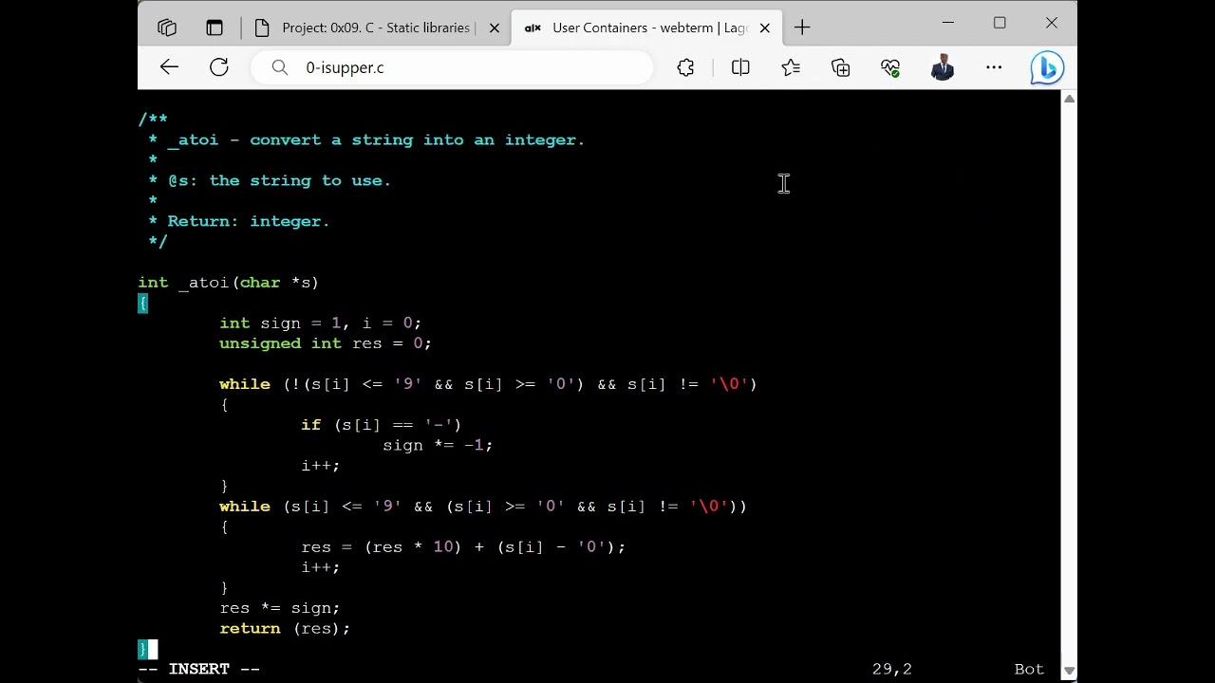Click the '@s: the string to use.' comment
The height and width of the screenshot is (683, 1215).
click(270, 180)
